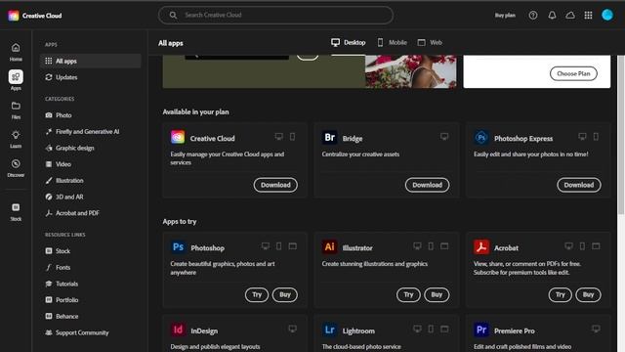Open the cloud sync status icon

pyautogui.click(x=570, y=16)
